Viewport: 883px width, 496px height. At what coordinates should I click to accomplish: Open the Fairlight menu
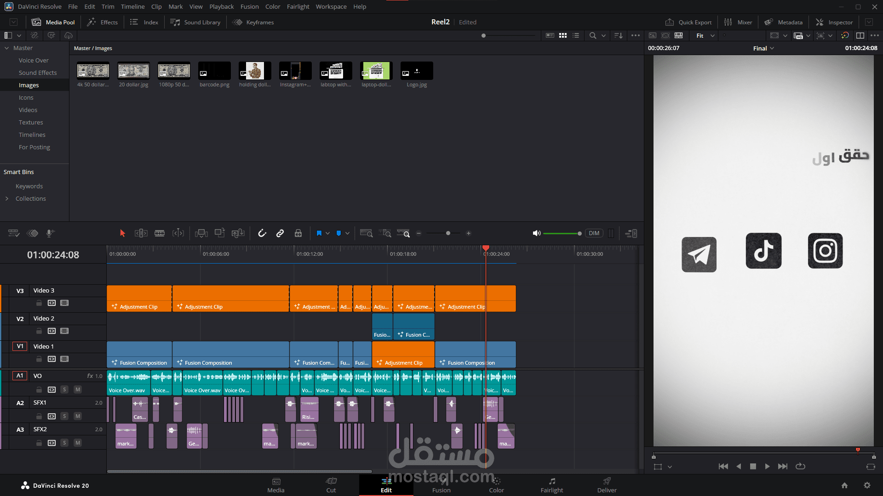[x=298, y=6]
